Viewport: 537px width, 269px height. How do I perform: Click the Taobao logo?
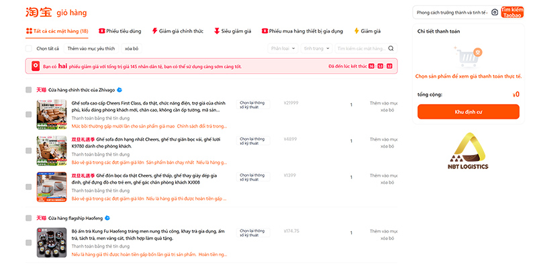(38, 12)
